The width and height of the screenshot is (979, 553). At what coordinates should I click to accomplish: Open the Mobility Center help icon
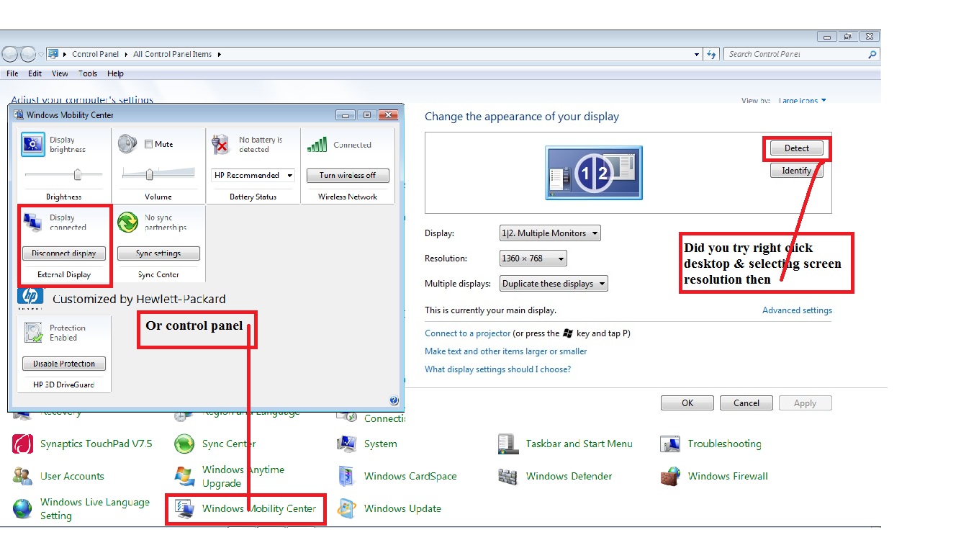[394, 401]
